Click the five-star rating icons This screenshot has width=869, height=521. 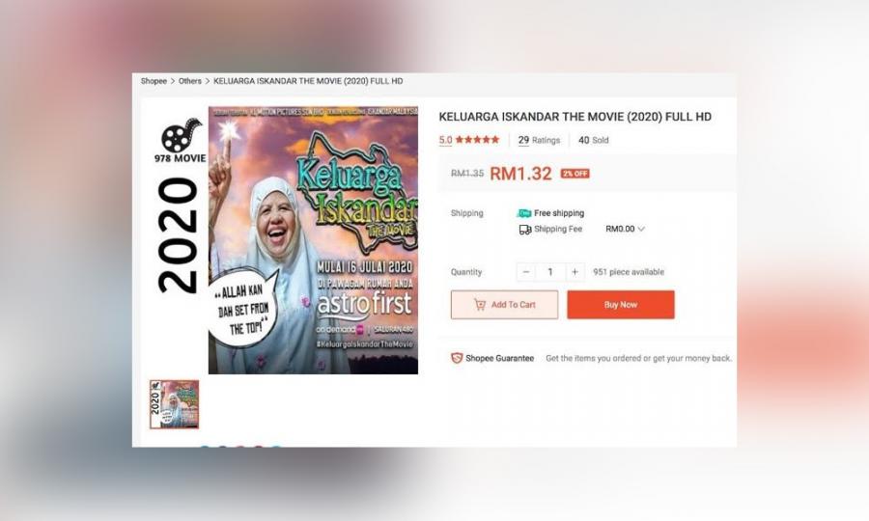click(x=477, y=140)
